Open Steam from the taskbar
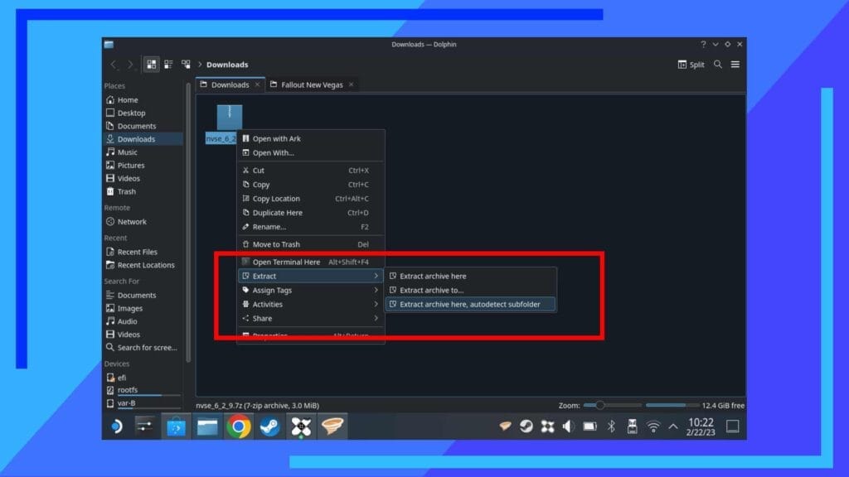The height and width of the screenshot is (477, 849). point(269,426)
